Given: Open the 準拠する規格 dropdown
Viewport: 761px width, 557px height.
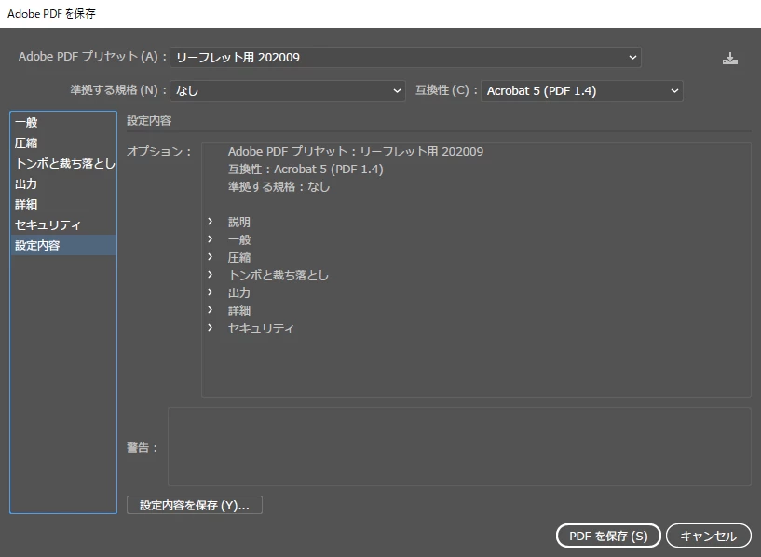Looking at the screenshot, I should 287,90.
